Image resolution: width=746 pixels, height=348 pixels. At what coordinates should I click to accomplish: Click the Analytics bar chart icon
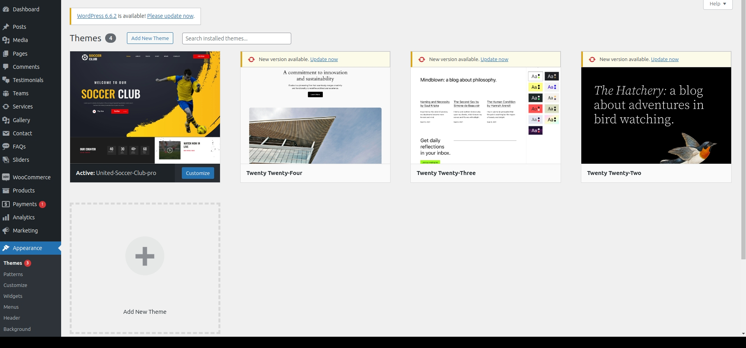[x=6, y=217]
